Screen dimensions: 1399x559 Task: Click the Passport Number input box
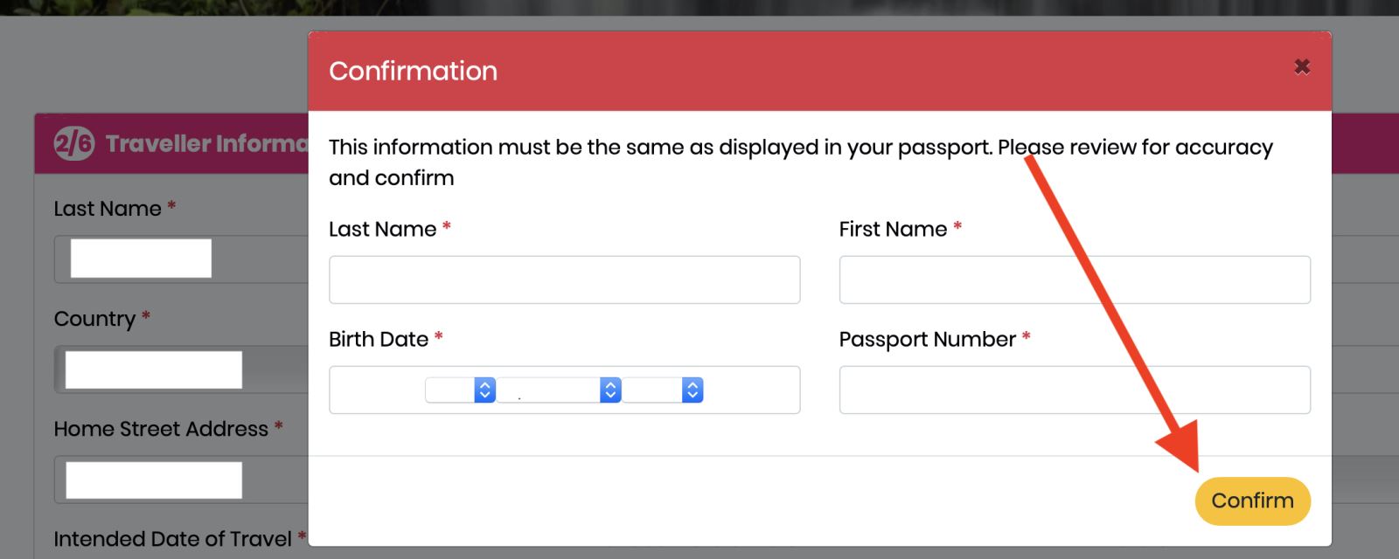(x=1074, y=389)
